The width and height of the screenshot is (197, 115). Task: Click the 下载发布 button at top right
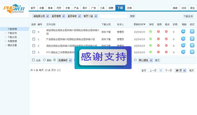188,16
